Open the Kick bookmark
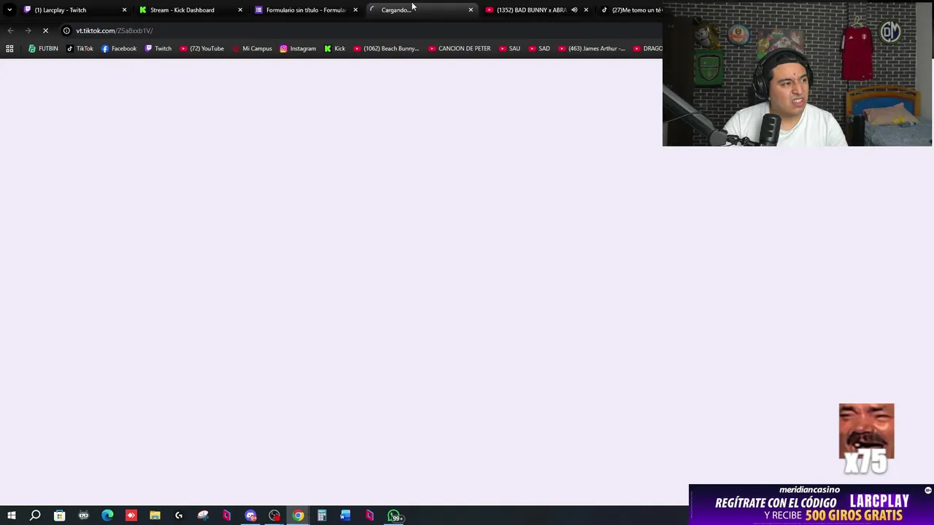The image size is (934, 525). click(x=335, y=49)
